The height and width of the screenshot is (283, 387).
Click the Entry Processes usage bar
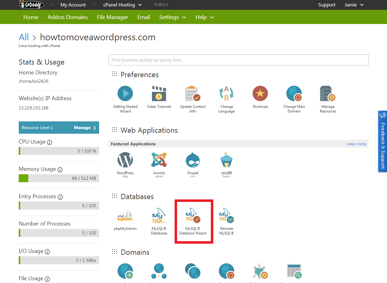(x=59, y=206)
